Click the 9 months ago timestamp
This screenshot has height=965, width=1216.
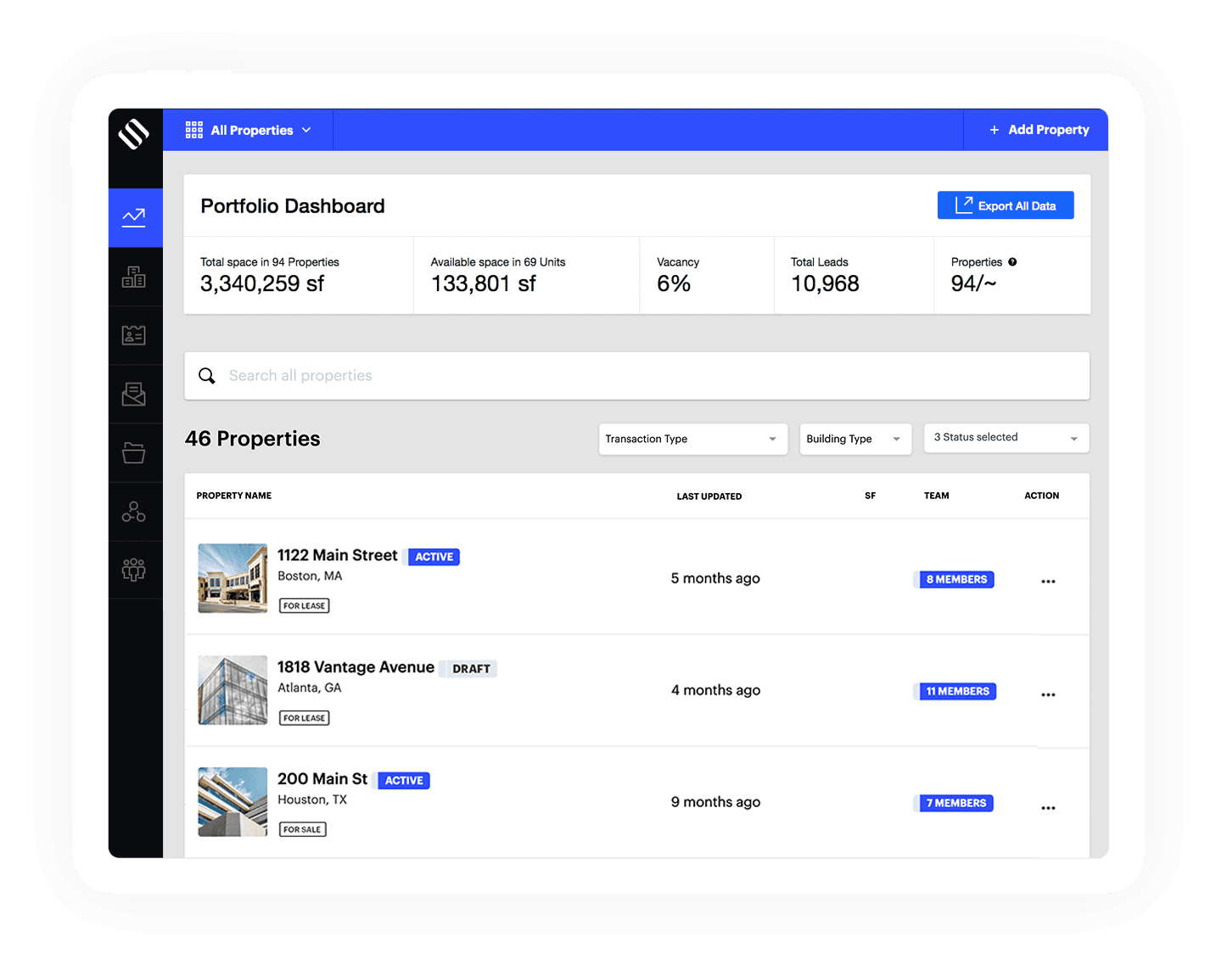coord(715,802)
